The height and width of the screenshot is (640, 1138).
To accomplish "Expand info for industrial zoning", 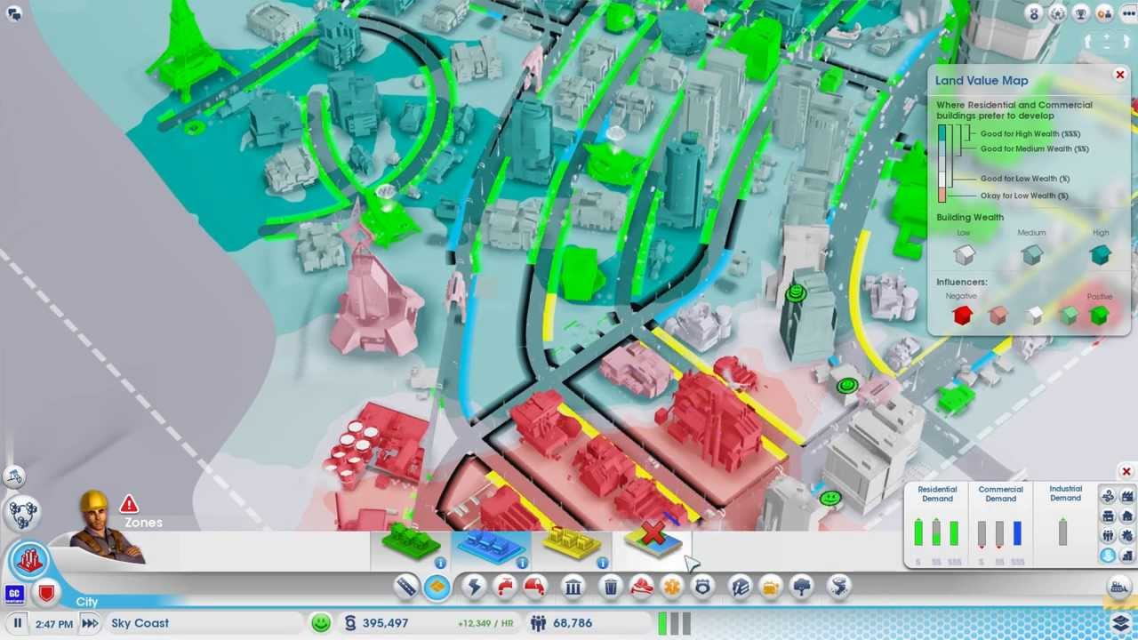I will (x=603, y=563).
